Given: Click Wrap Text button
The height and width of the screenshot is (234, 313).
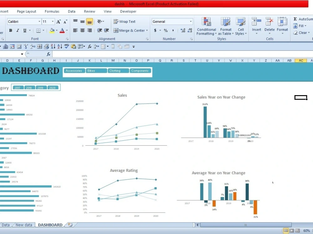Looking at the screenshot, I should tap(124, 22).
